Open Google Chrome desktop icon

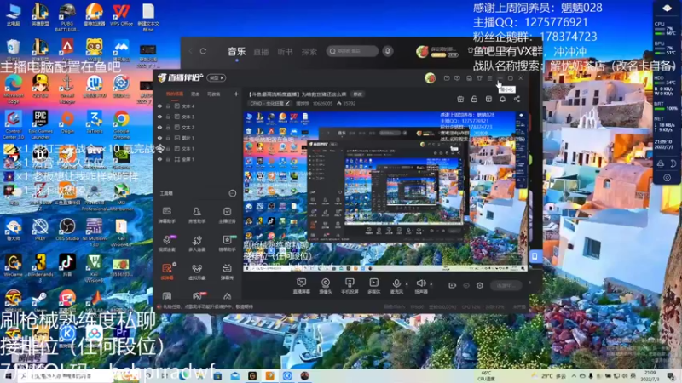121,123
